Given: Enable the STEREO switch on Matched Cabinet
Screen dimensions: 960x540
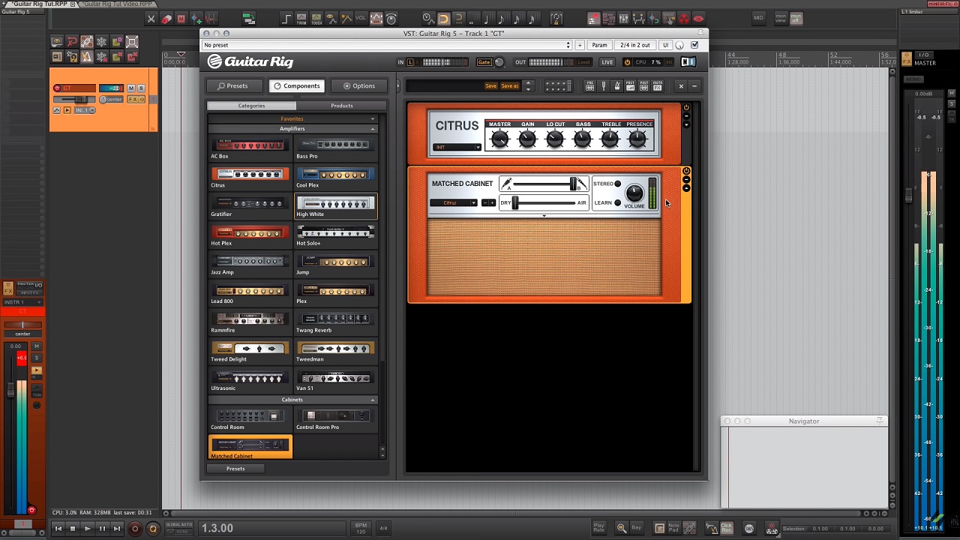Looking at the screenshot, I should [x=617, y=184].
